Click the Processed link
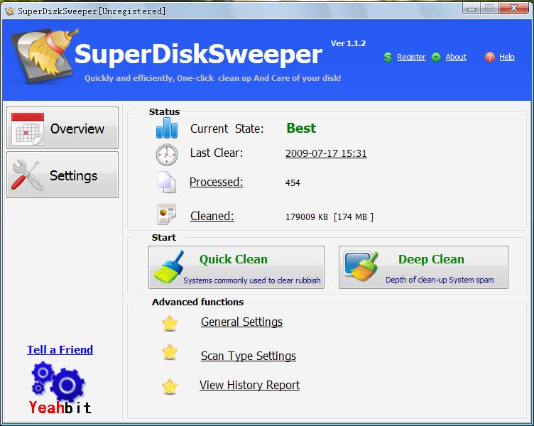This screenshot has height=426, width=534. (217, 182)
